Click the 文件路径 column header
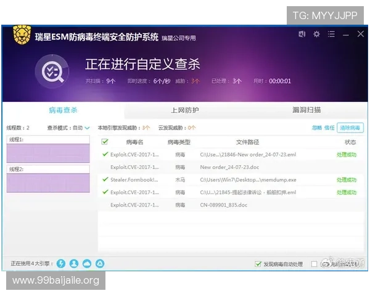The image size is (370, 296). (x=247, y=142)
